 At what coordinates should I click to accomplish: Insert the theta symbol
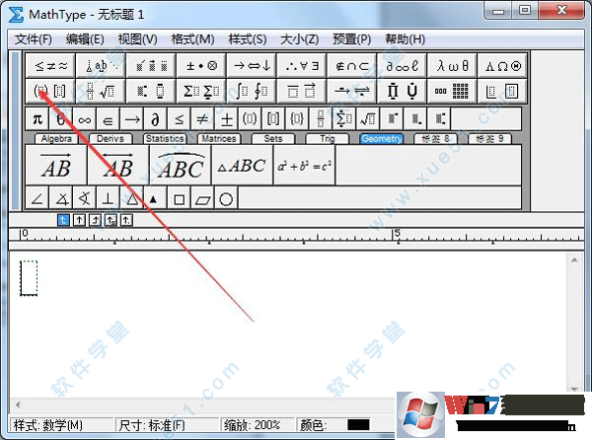61,119
